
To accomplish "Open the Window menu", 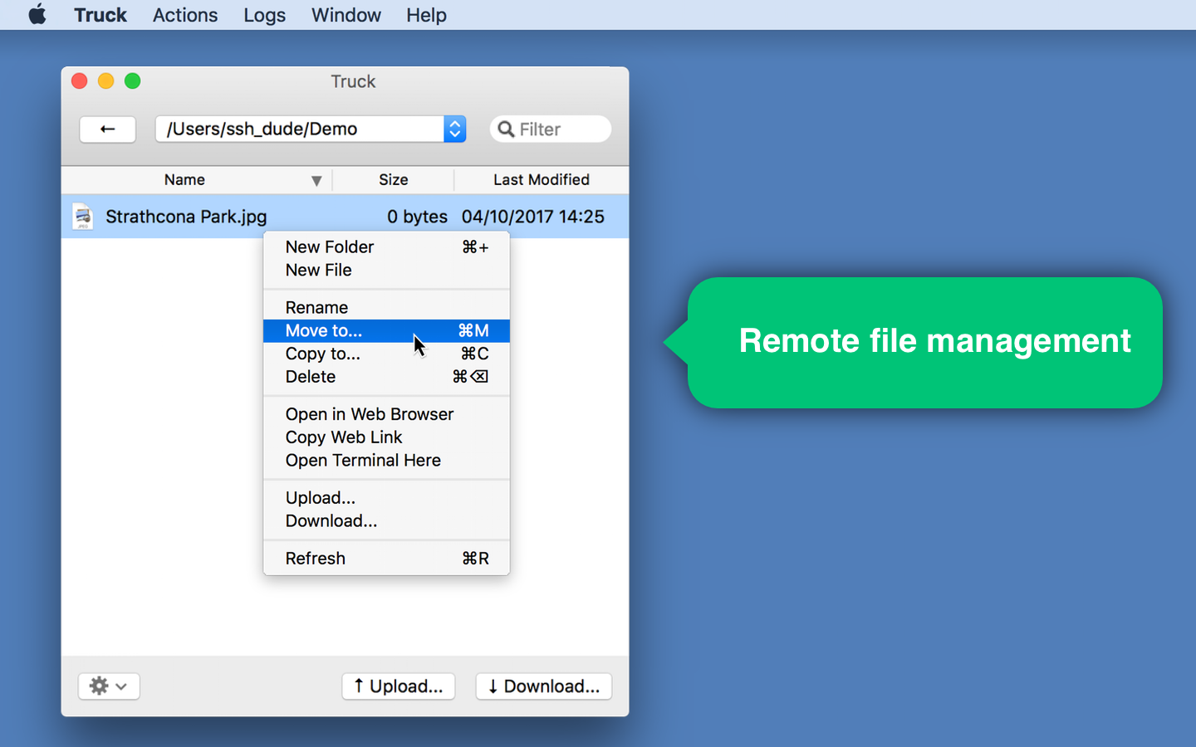I will pos(346,15).
